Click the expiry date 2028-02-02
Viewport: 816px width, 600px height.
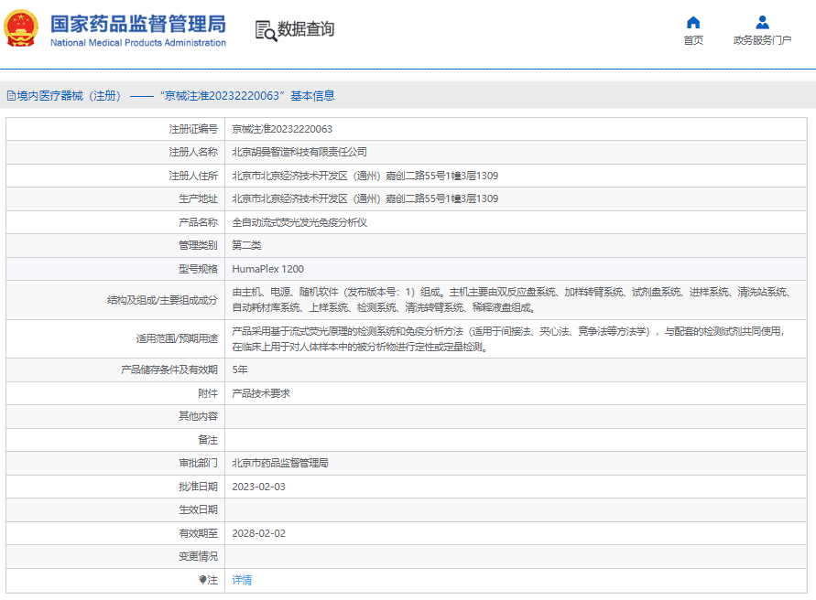[x=258, y=533]
